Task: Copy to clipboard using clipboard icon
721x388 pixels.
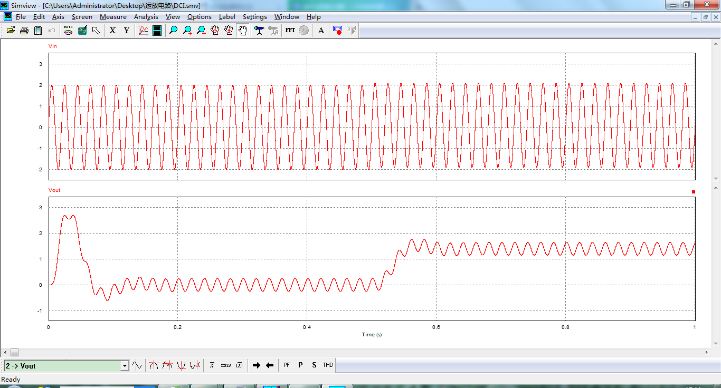Action: 38,31
